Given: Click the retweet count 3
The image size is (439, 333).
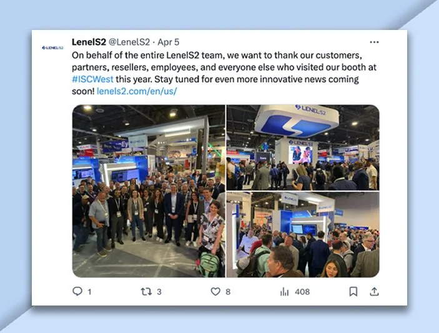Looking at the screenshot, I should coord(159,292).
